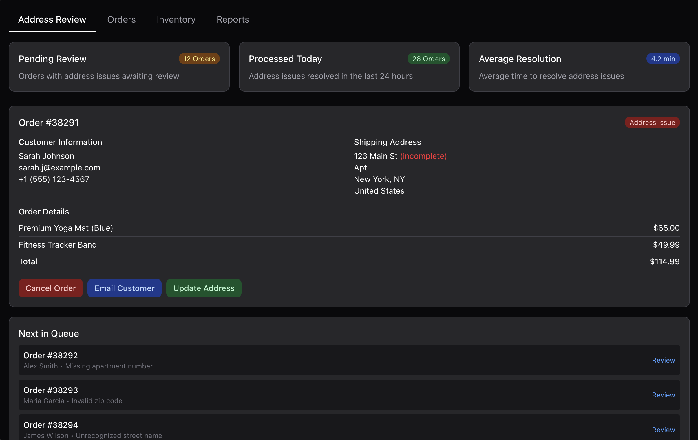The height and width of the screenshot is (440, 698).
Task: Click the red (incomplete) address label
Action: pos(423,156)
